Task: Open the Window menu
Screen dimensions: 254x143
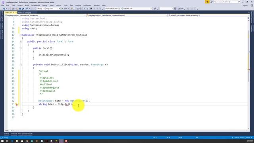Action: 96,5
